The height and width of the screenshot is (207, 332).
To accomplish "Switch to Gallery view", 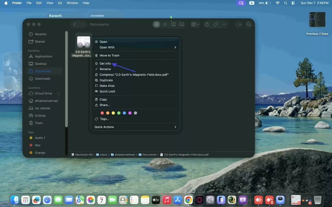I will pyautogui.click(x=182, y=24).
